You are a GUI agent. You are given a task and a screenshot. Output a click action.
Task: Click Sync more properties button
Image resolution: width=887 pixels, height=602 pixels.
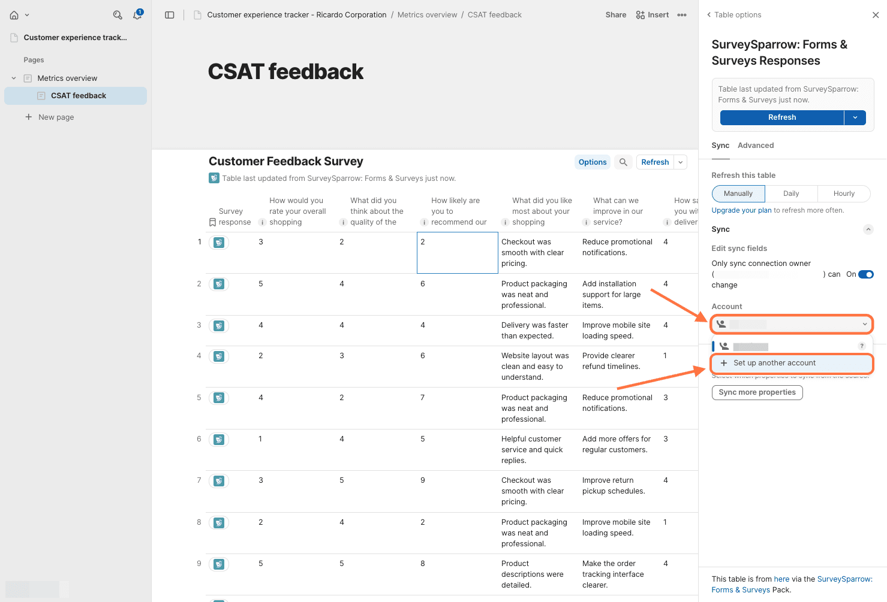point(757,392)
